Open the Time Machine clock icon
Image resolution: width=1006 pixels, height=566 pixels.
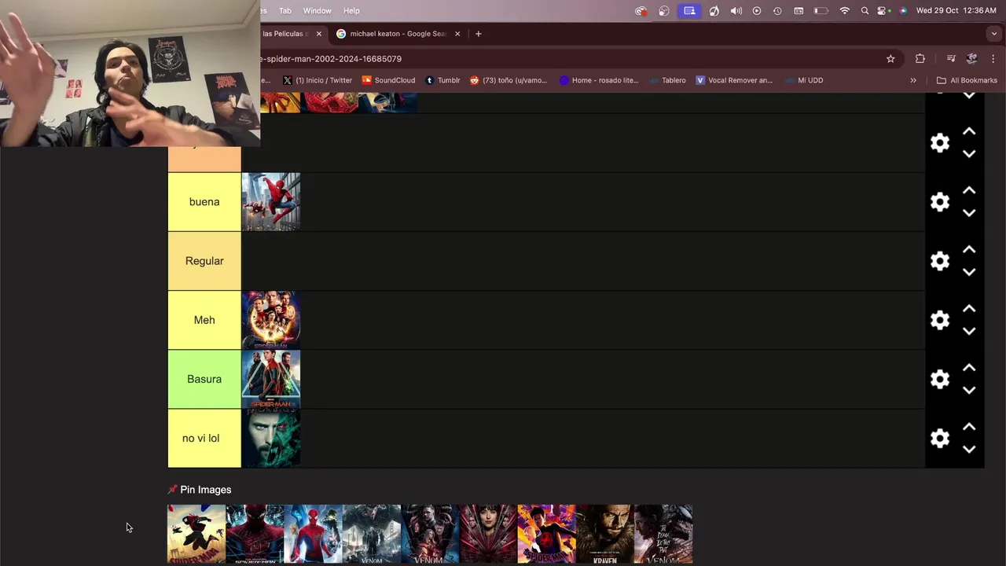coord(777,11)
